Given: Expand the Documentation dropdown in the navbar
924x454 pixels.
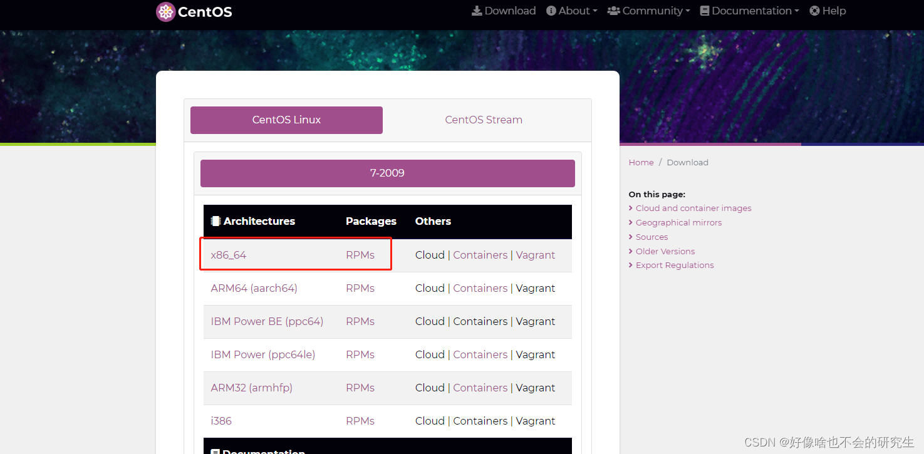Looking at the screenshot, I should tap(749, 11).
